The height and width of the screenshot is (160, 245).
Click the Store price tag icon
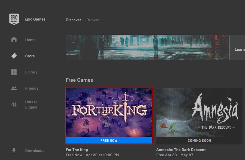14,56
